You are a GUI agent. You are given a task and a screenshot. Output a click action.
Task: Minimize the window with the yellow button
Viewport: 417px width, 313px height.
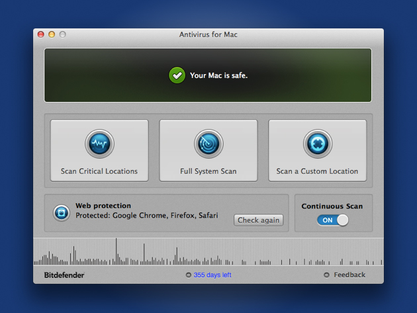pos(52,34)
